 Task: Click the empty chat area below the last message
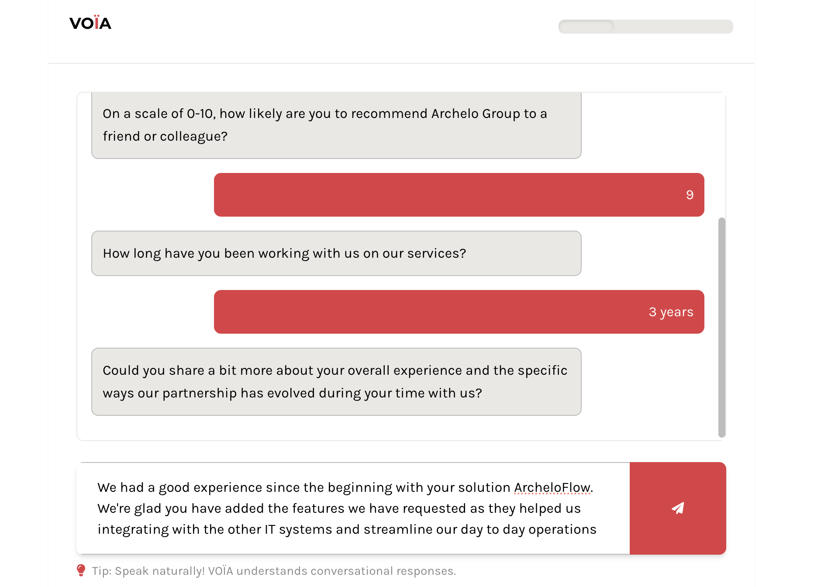(x=393, y=428)
